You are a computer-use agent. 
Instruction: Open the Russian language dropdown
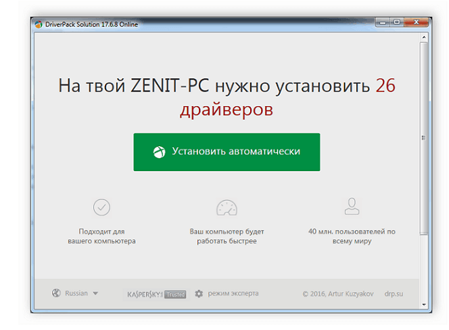coord(75,293)
